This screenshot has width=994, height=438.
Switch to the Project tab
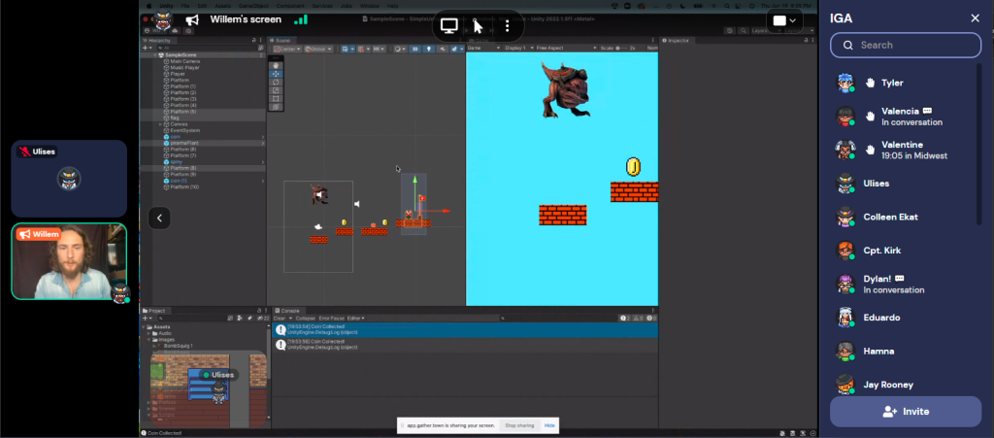point(154,311)
